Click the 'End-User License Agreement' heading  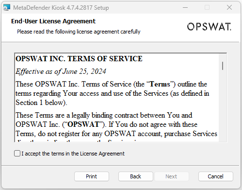(53, 21)
